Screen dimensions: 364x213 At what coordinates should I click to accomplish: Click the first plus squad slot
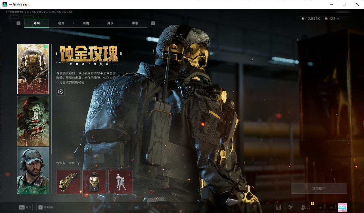pos(320,208)
